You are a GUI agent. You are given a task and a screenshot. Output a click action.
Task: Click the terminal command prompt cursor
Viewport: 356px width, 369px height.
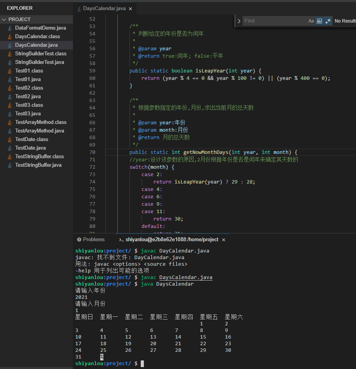coord(142,364)
